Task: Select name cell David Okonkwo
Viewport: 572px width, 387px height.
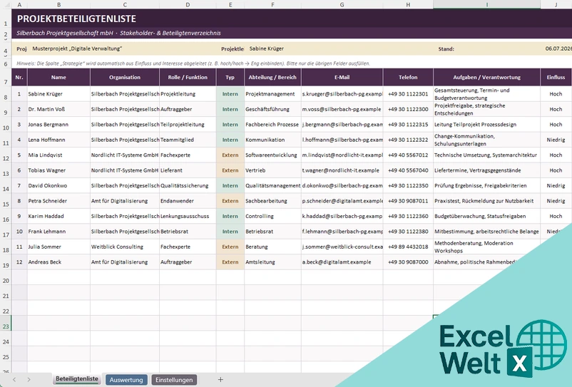Action: pos(58,185)
